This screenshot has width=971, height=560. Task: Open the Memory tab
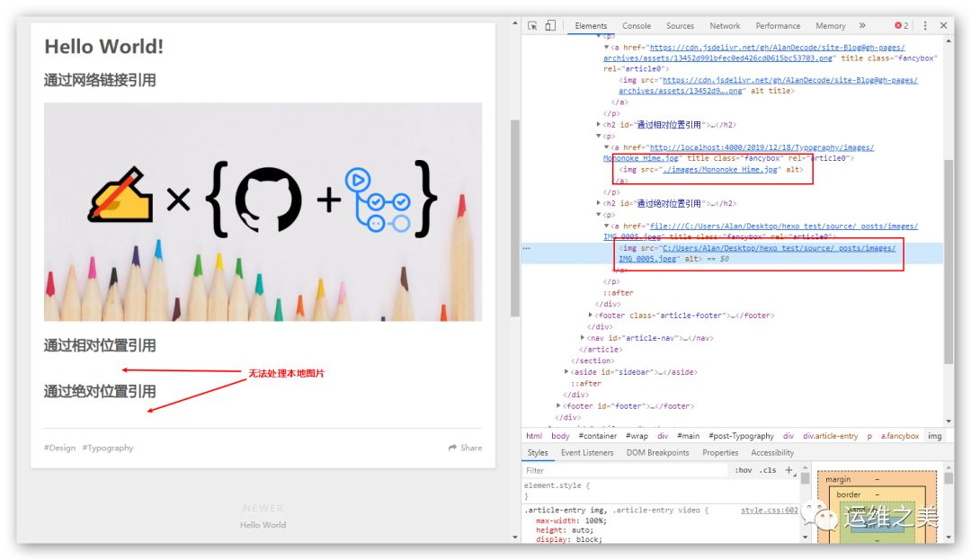(x=831, y=25)
